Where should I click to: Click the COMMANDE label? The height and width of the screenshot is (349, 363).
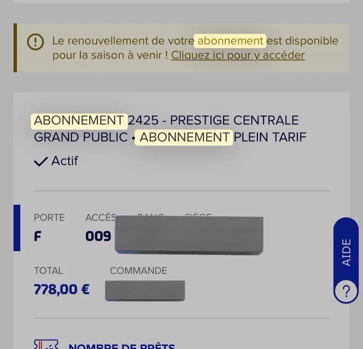(x=138, y=271)
